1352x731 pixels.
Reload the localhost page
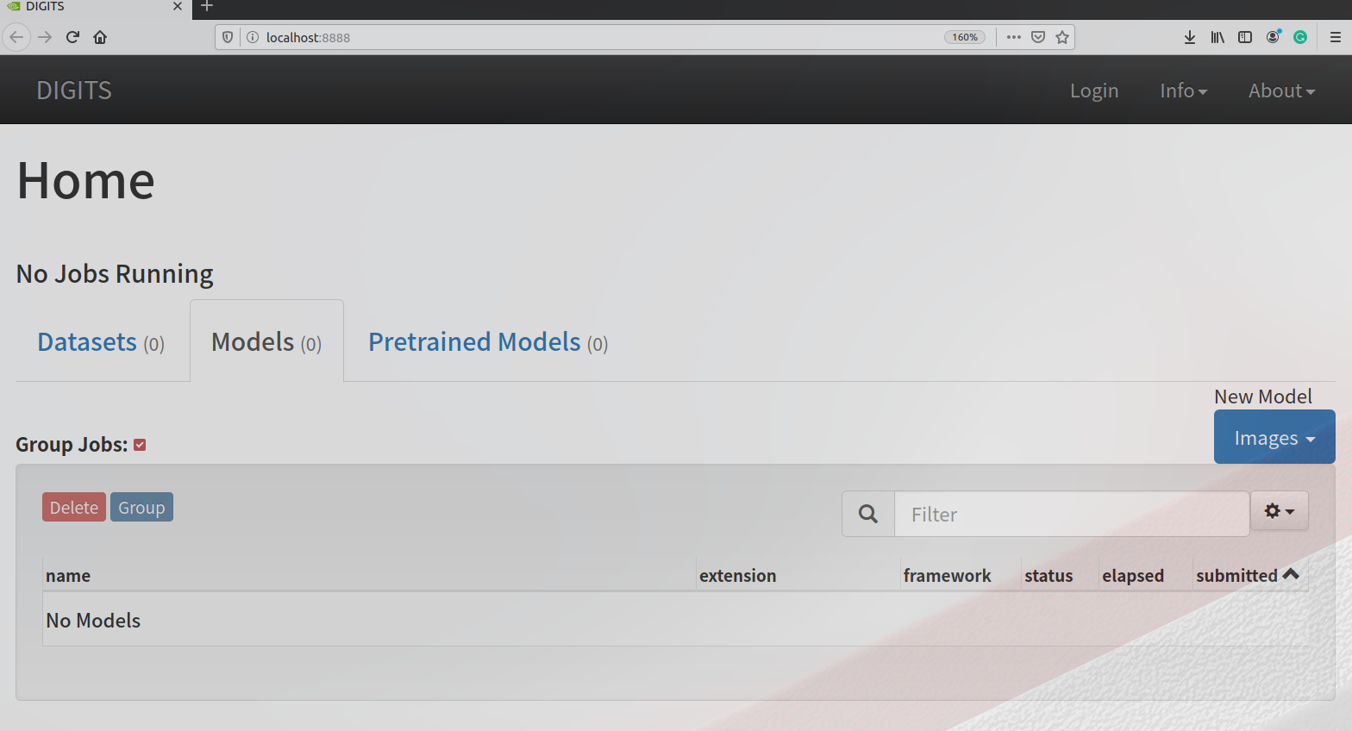click(x=72, y=37)
